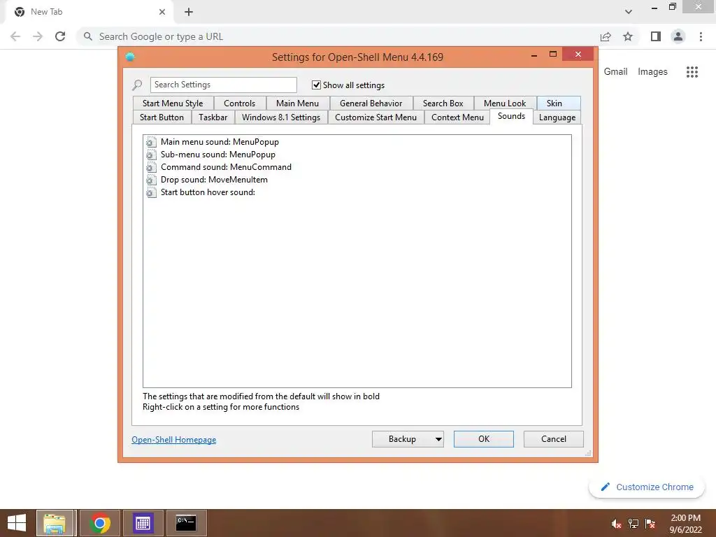Click the settings icon next to Drop sound

(151, 180)
